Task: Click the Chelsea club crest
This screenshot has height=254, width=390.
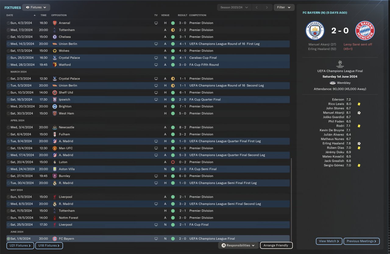Action: (x=55, y=37)
